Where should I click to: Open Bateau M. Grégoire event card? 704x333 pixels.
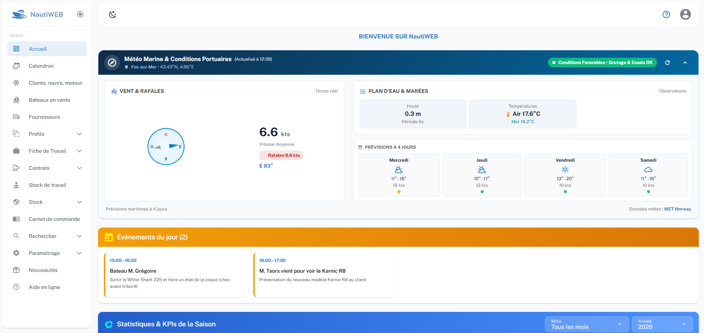tap(174, 275)
